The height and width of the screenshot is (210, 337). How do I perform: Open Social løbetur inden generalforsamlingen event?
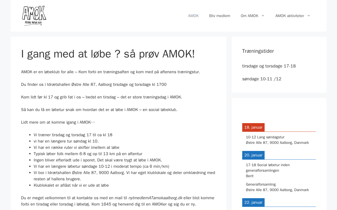coord(268,168)
